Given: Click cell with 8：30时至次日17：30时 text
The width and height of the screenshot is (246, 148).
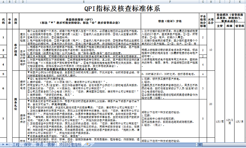Looking at the screenshot, I should [170, 74].
